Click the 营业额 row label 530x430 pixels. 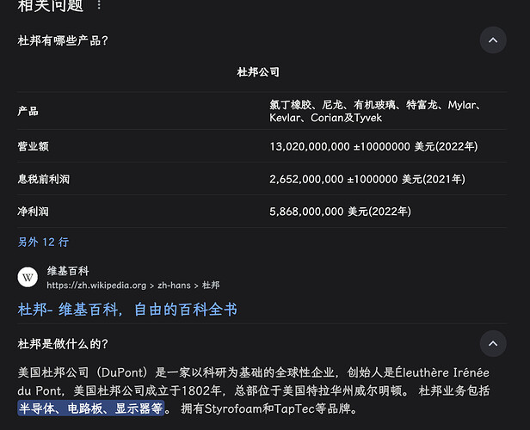pyautogui.click(x=33, y=146)
